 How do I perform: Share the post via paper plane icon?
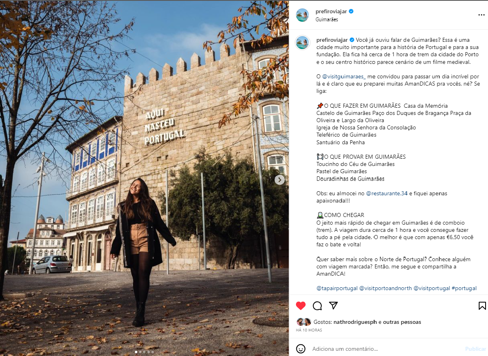click(333, 305)
